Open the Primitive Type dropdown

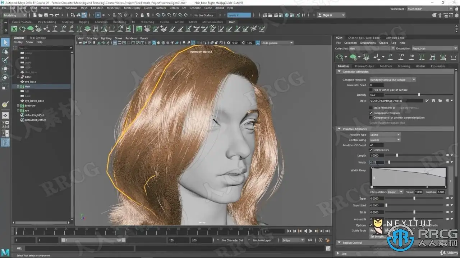coord(385,135)
